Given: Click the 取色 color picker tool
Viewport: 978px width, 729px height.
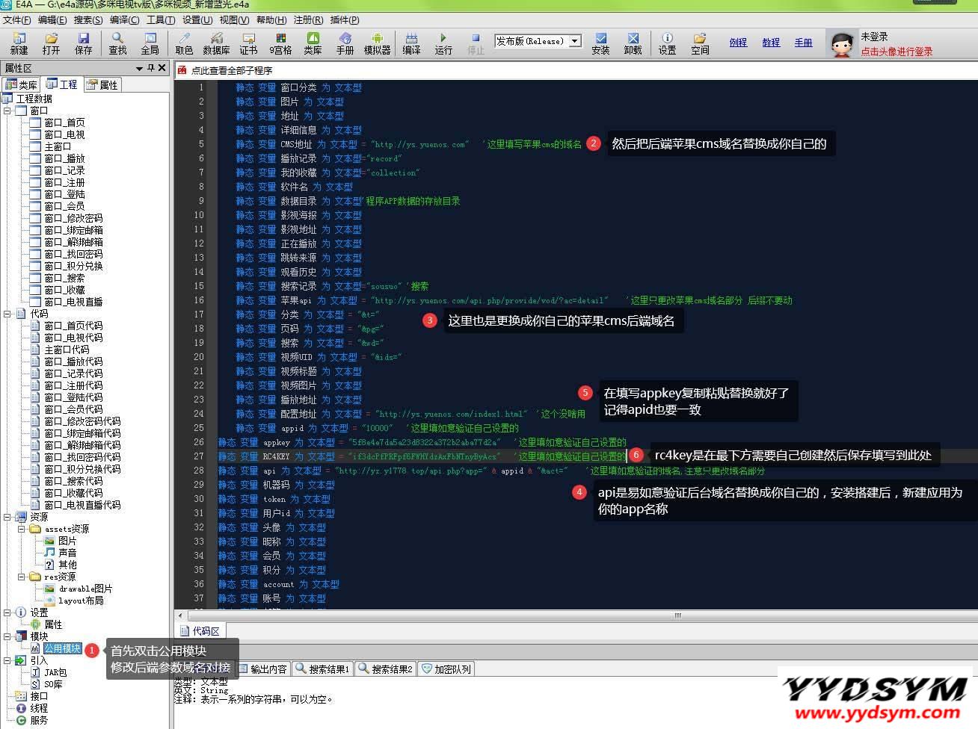Looking at the screenshot, I should [184, 43].
